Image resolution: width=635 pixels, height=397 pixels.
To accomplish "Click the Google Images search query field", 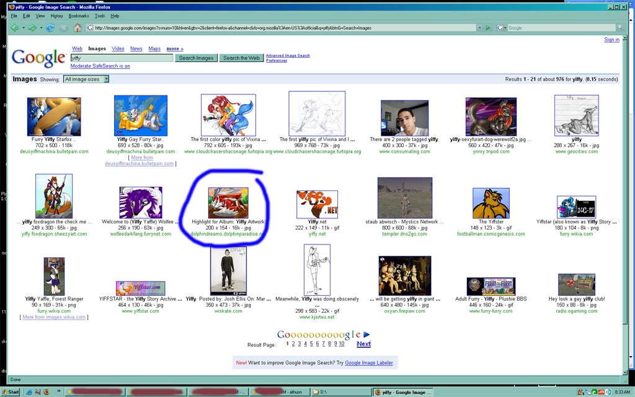I will tap(122, 58).
